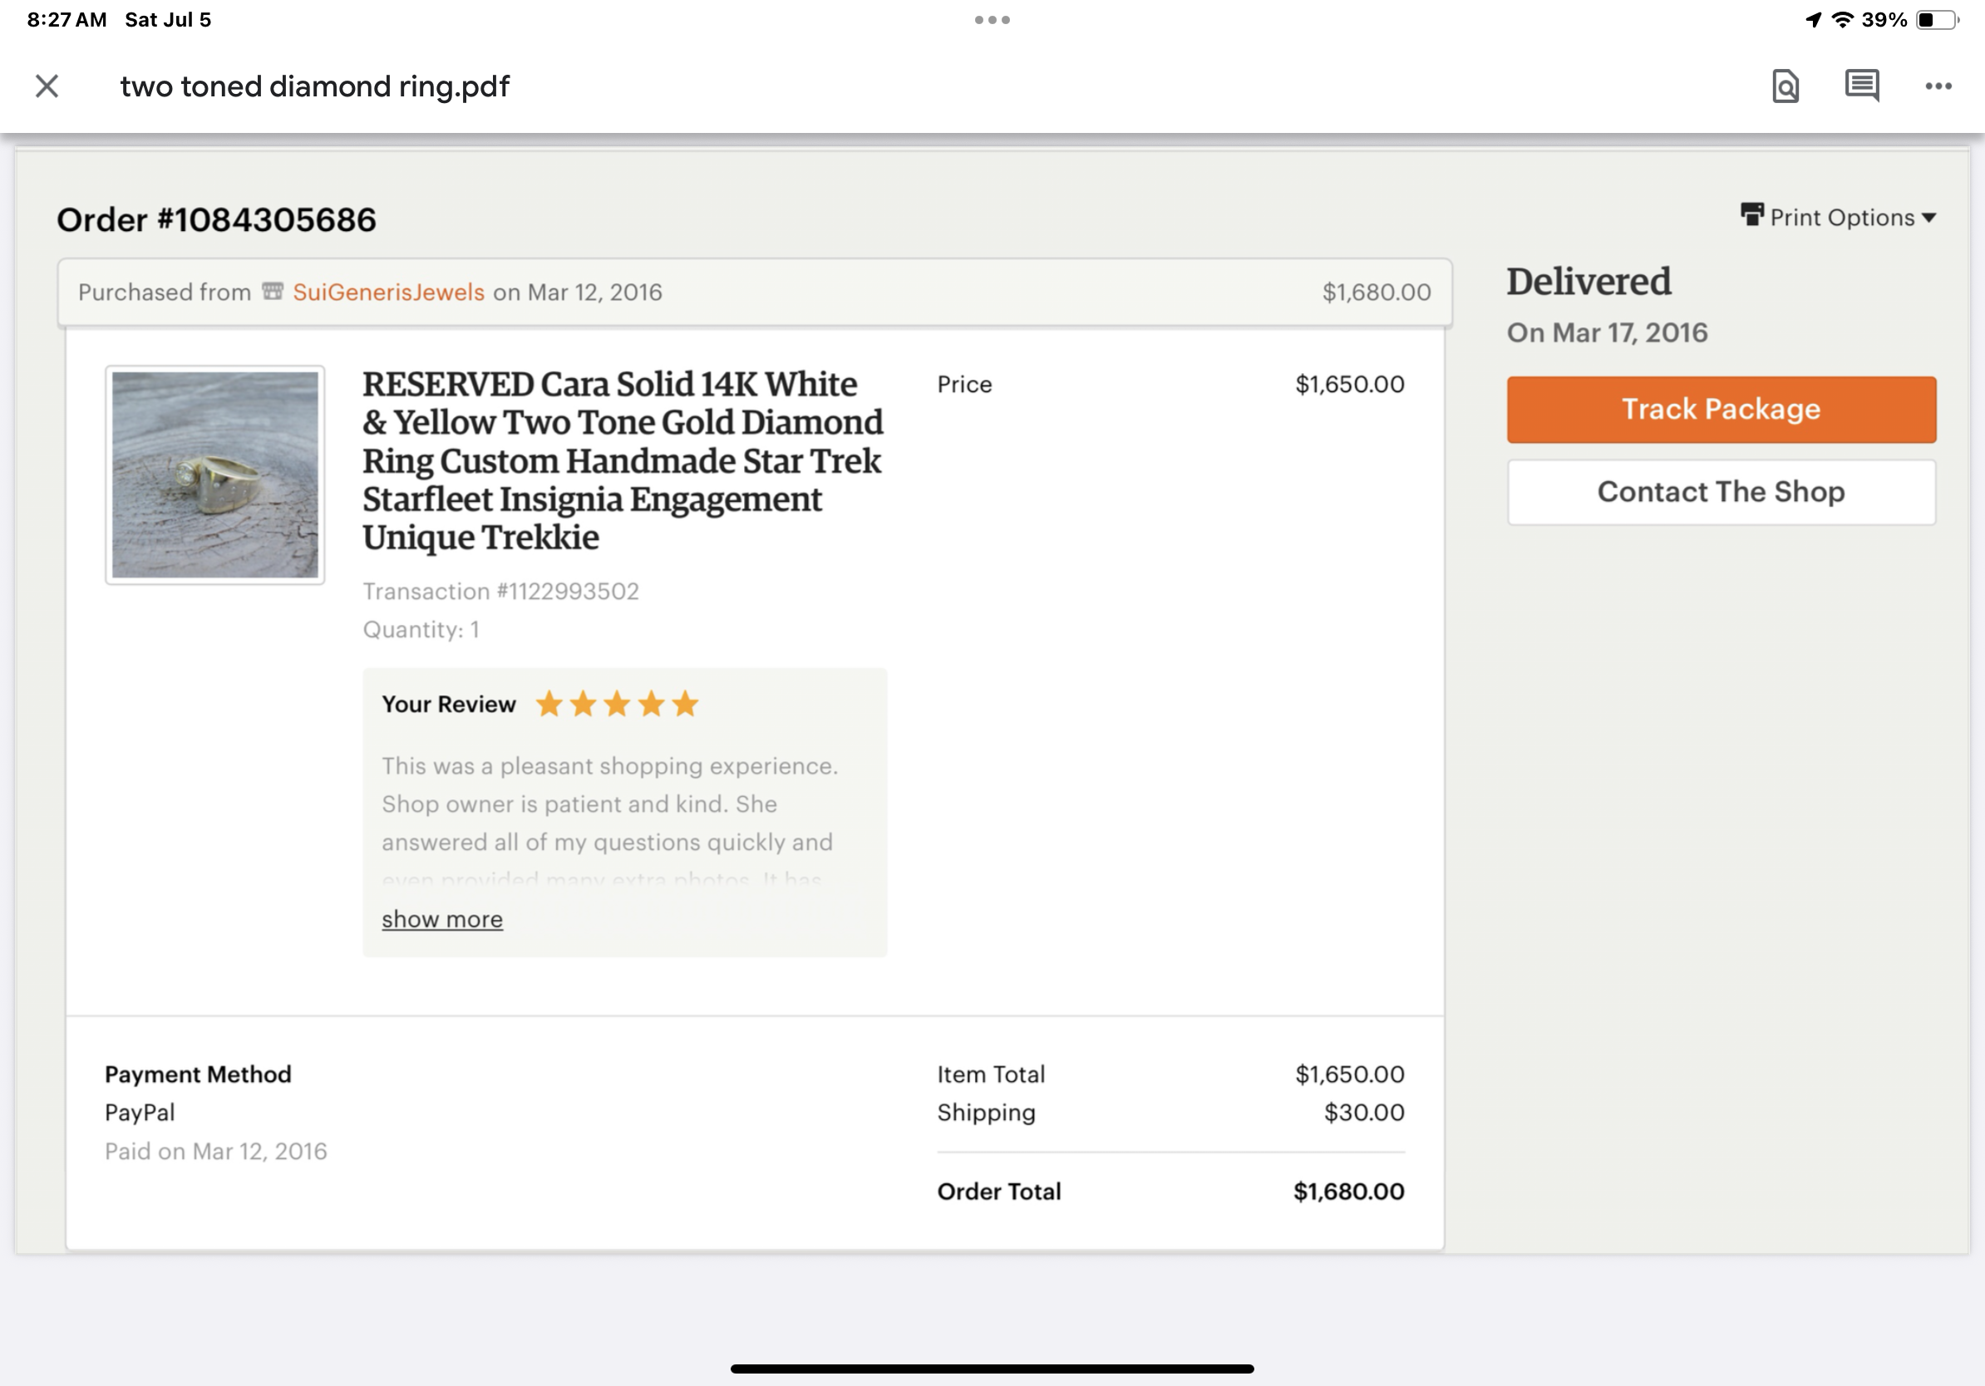Viewport: 1985px width, 1386px height.
Task: Open the ring product thumbnail
Action: (215, 474)
